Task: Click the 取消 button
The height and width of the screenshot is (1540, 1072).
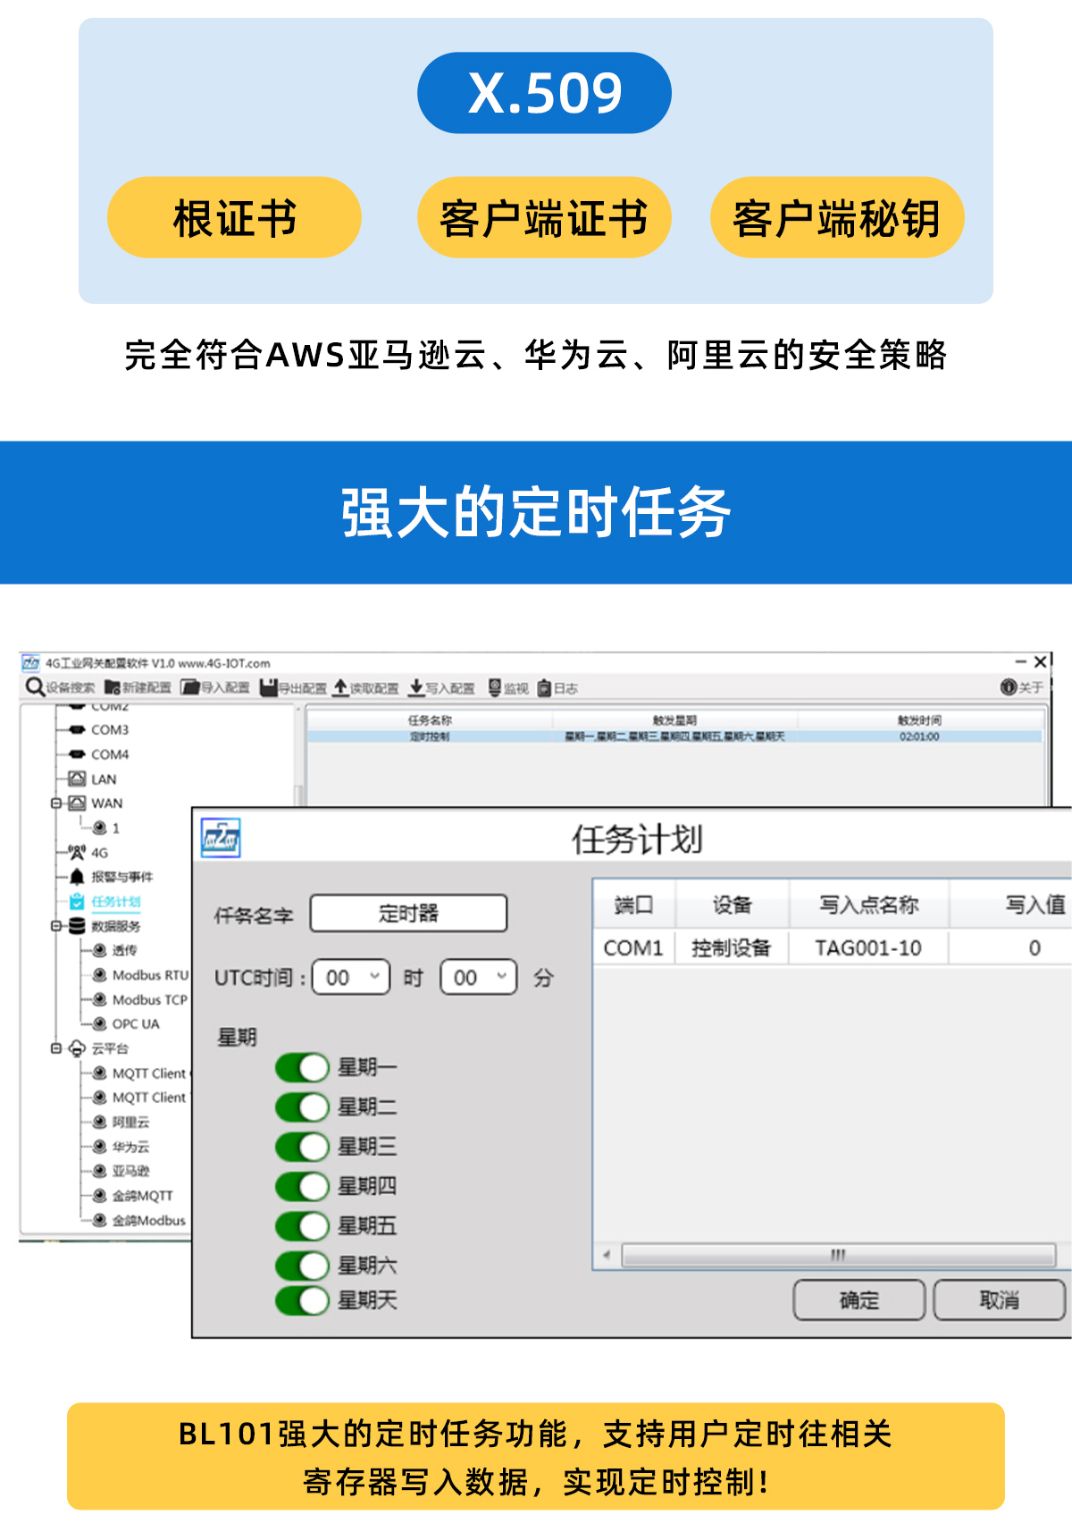Action: click(x=999, y=1300)
